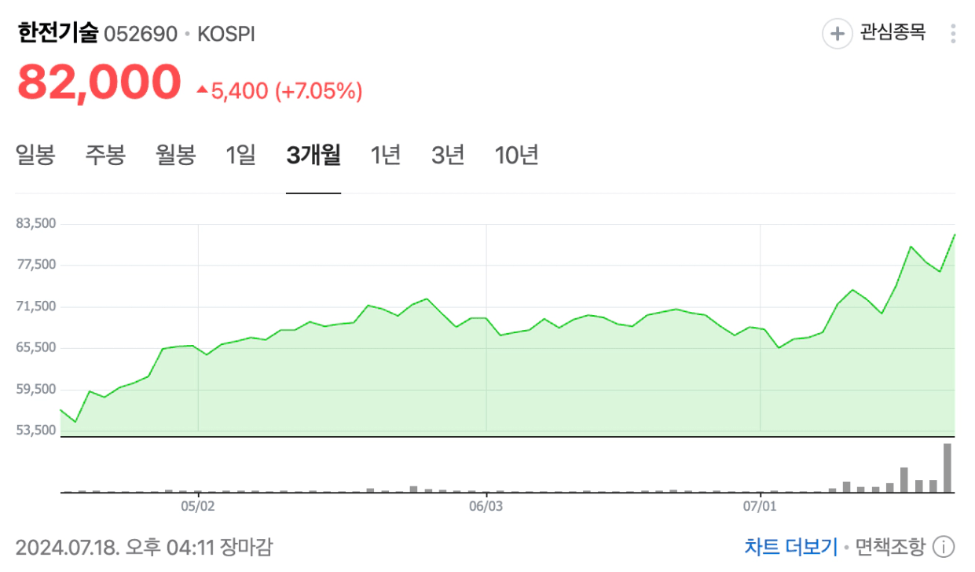Click the 06/03 date marker on axis
The image size is (975, 572).
[486, 507]
